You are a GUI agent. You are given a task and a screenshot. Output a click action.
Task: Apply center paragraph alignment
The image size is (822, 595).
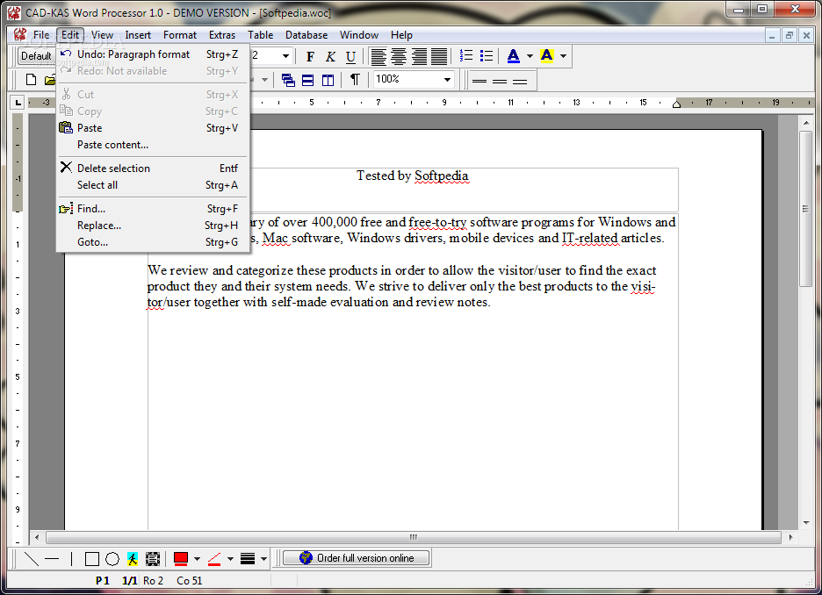(399, 56)
